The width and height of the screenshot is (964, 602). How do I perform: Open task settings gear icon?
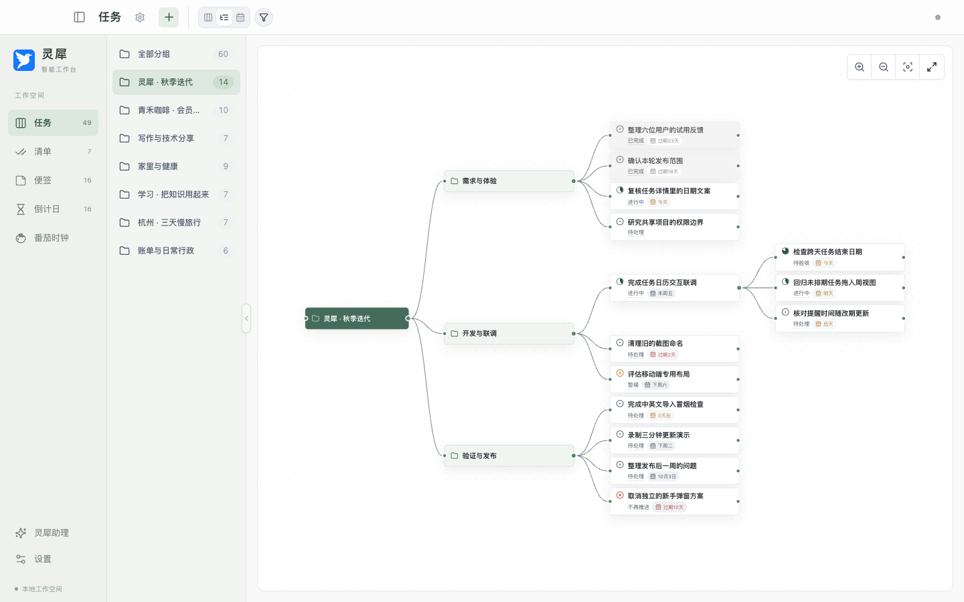pos(140,17)
